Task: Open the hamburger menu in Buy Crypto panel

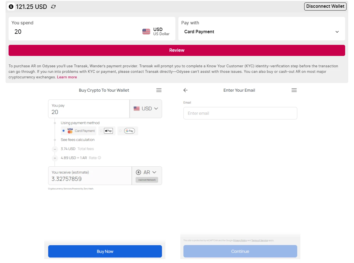Action: point(159,90)
